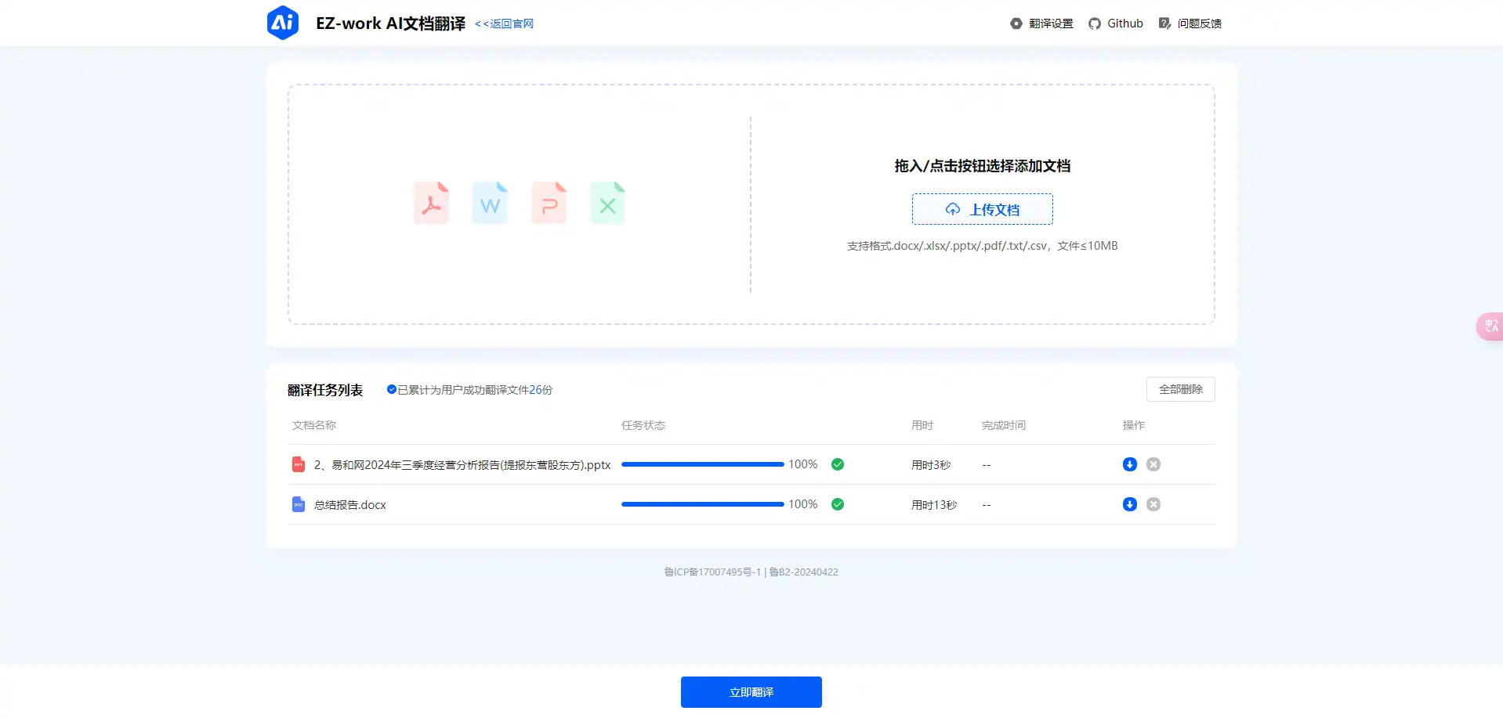Delete the 总结报告.docx task
This screenshot has width=1503, height=718.
(1153, 504)
